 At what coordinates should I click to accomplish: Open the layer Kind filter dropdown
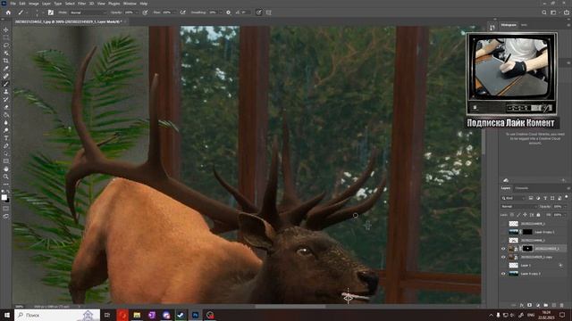(x=513, y=198)
